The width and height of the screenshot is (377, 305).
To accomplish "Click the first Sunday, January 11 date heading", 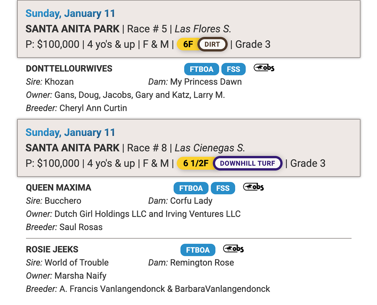I will [70, 14].
